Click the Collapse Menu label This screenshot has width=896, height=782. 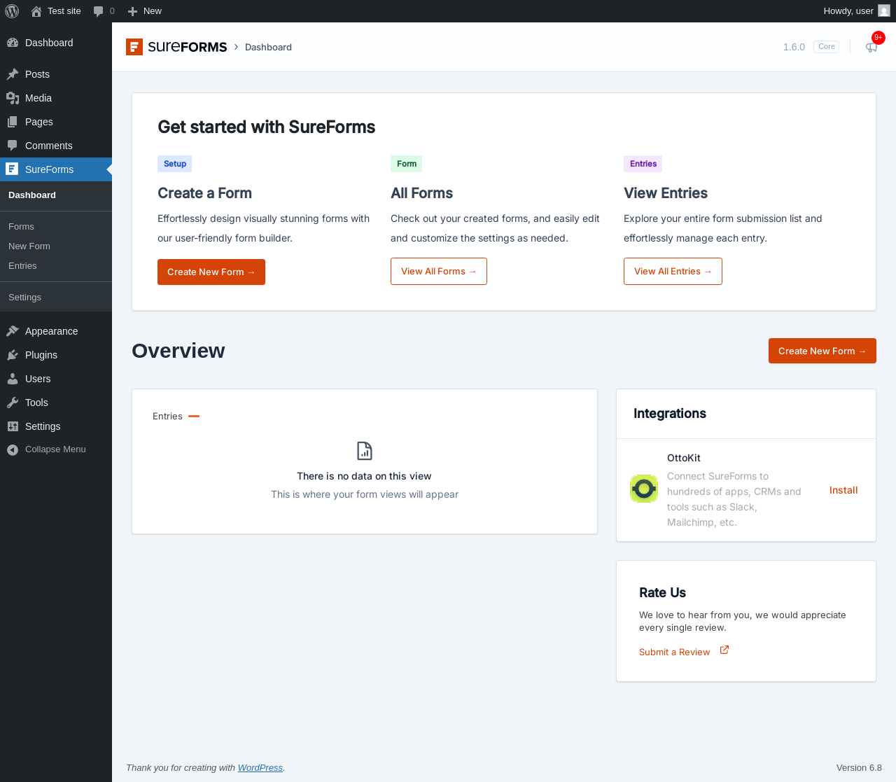click(x=55, y=449)
